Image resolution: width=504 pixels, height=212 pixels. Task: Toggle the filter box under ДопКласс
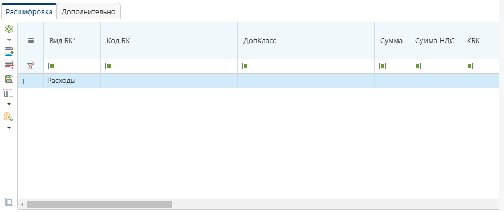246,66
